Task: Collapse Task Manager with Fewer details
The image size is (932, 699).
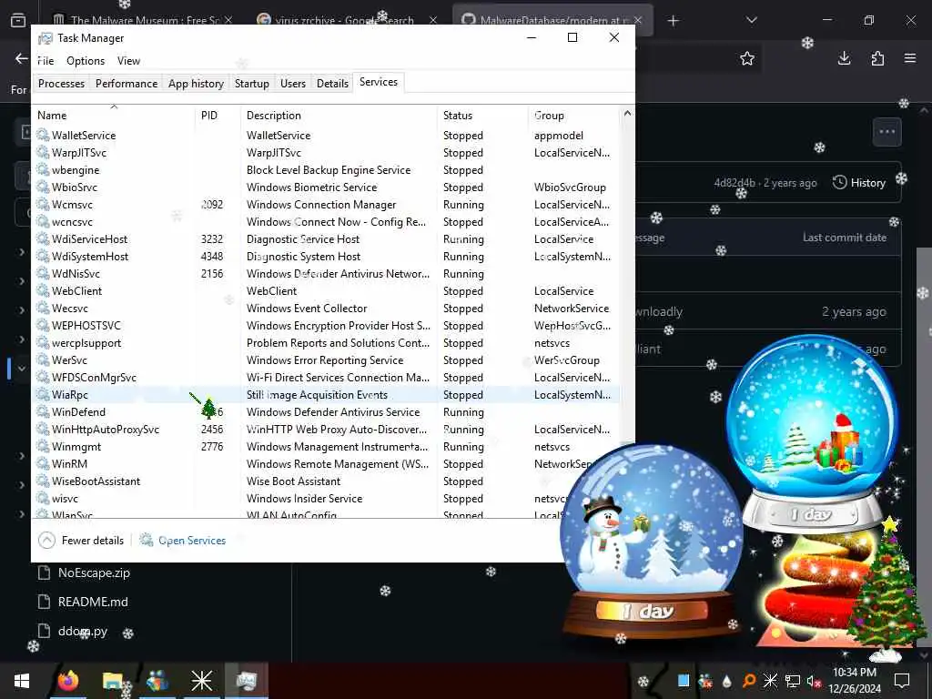Action: point(81,541)
